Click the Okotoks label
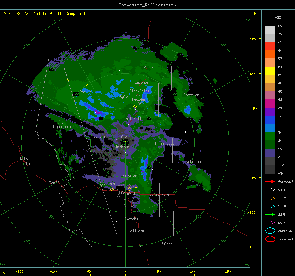The width and height of the screenshot is (295, 276). (x=131, y=219)
